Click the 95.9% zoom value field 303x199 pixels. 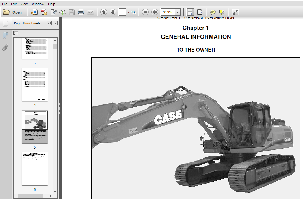167,12
